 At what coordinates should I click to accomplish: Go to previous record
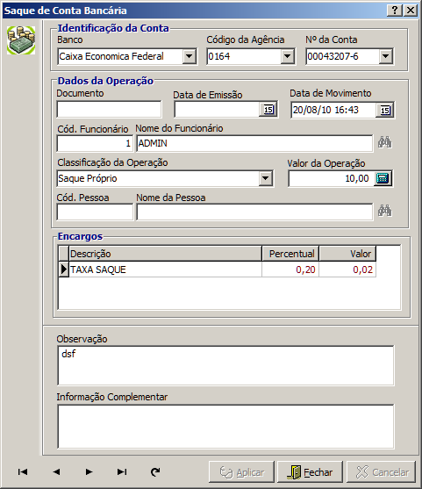tap(56, 471)
